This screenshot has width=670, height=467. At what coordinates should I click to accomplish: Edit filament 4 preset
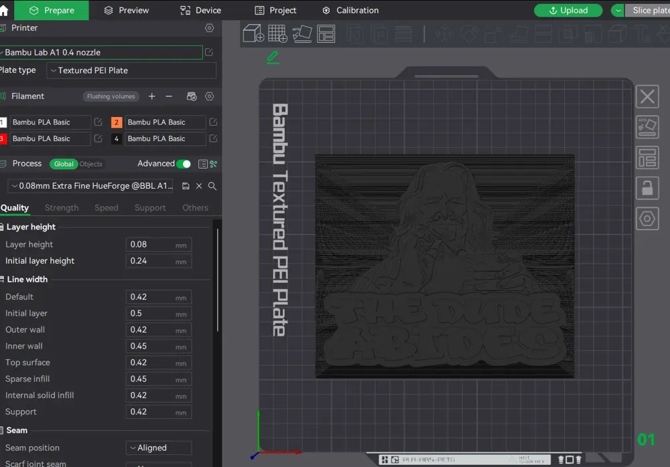[x=213, y=138]
